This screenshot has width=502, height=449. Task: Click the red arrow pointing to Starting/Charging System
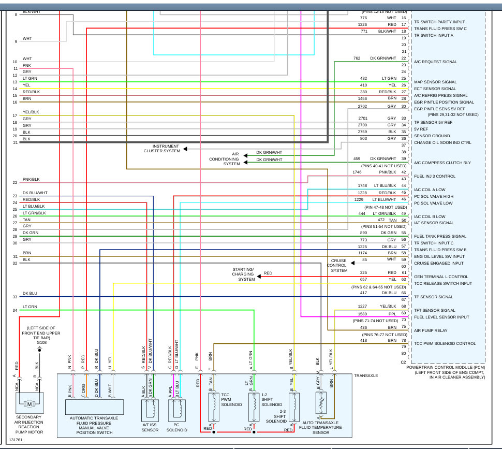click(259, 277)
